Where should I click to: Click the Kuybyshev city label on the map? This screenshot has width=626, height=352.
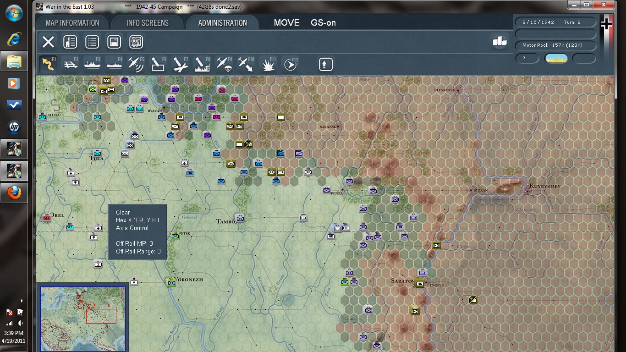click(x=545, y=186)
